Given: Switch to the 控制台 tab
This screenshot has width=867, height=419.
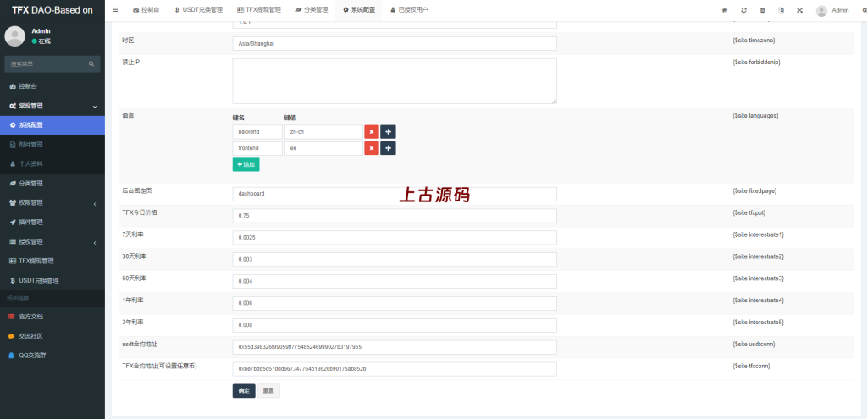Looking at the screenshot, I should pos(146,10).
